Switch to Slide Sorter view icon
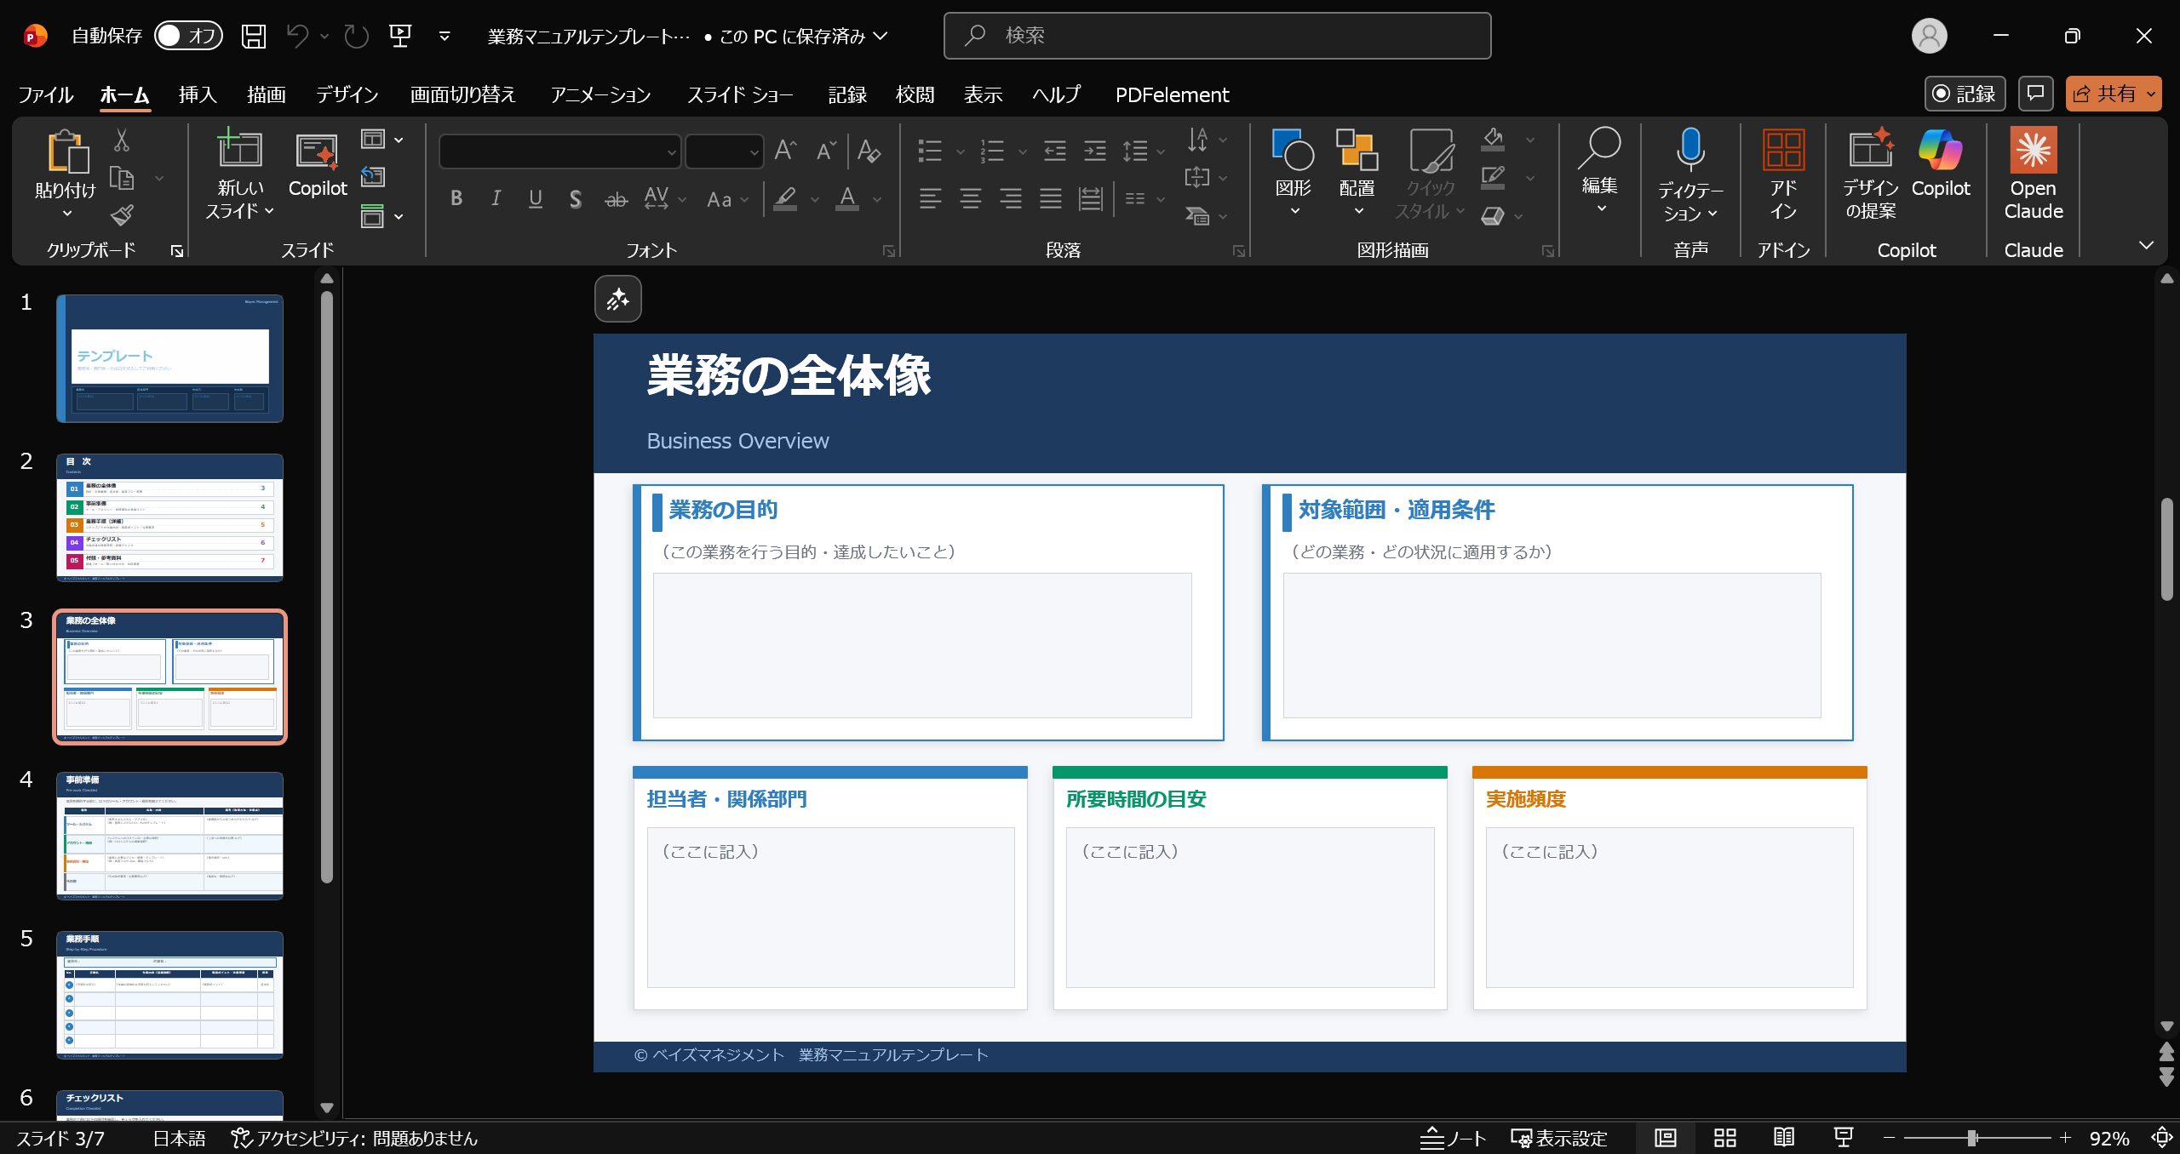Screen dimensions: 2180x1154 pos(1724,1138)
